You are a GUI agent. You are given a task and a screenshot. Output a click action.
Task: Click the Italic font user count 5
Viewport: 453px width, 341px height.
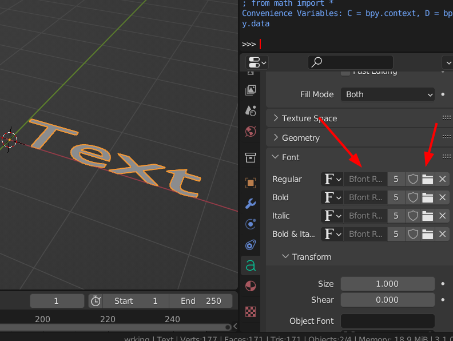(x=396, y=216)
